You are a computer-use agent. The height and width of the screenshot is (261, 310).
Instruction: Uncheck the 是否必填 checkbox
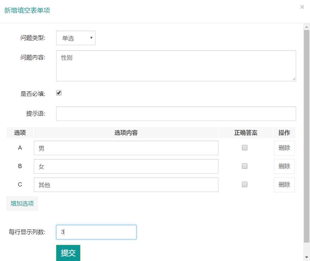pos(59,93)
